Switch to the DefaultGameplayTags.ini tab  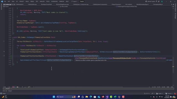(x=142, y=4)
